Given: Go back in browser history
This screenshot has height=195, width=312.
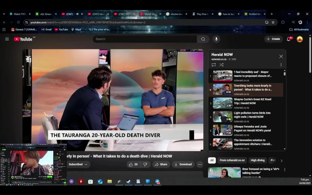Looking at the screenshot, I should [x=4, y=22].
